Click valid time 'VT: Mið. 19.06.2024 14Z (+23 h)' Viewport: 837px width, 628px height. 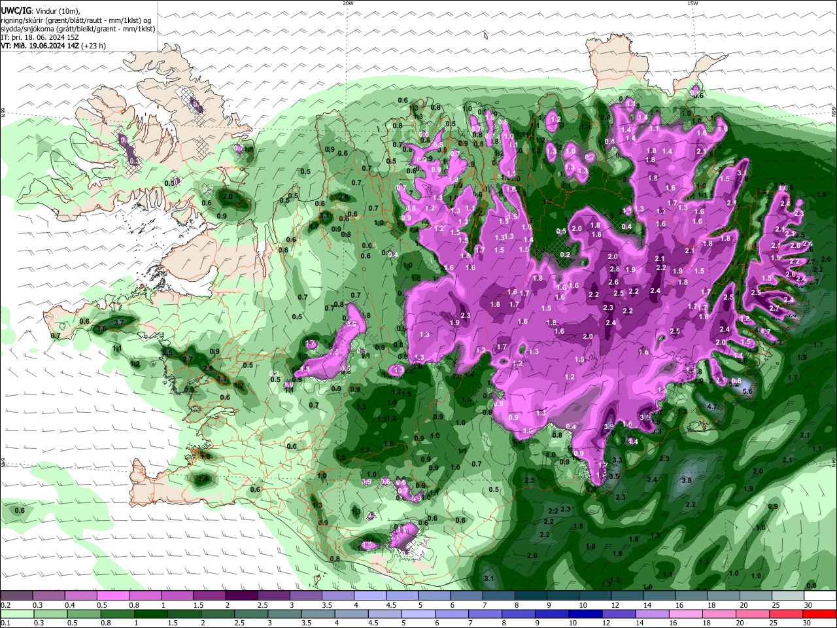coord(54,46)
